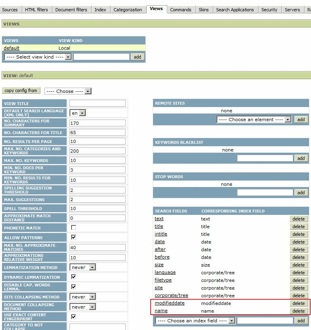The width and height of the screenshot is (311, 330).
Task: Open Lemmatization method dropdown
Action: (x=83, y=267)
